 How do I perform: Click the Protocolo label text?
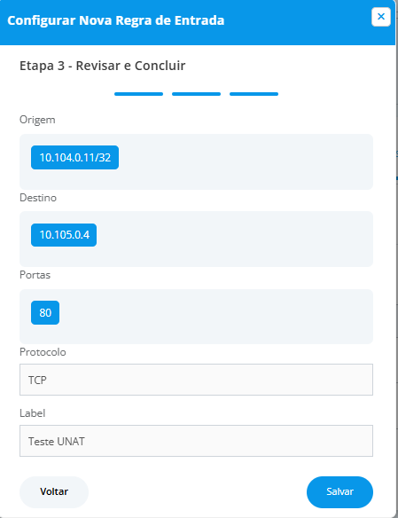click(43, 352)
